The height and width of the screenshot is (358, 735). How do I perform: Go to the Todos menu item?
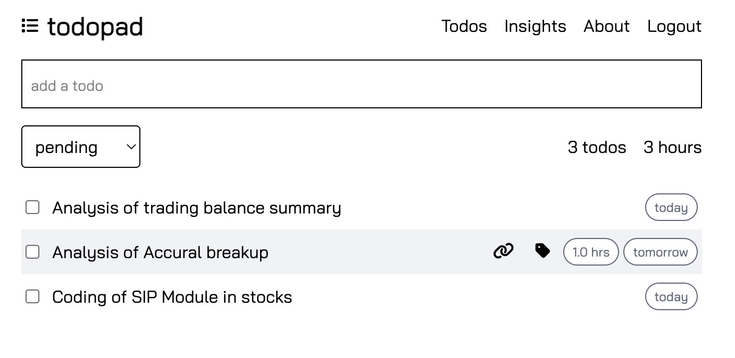[x=464, y=26]
